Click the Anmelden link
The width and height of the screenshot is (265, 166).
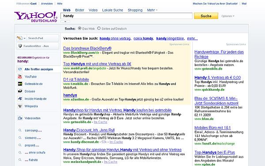click(x=47, y=4)
